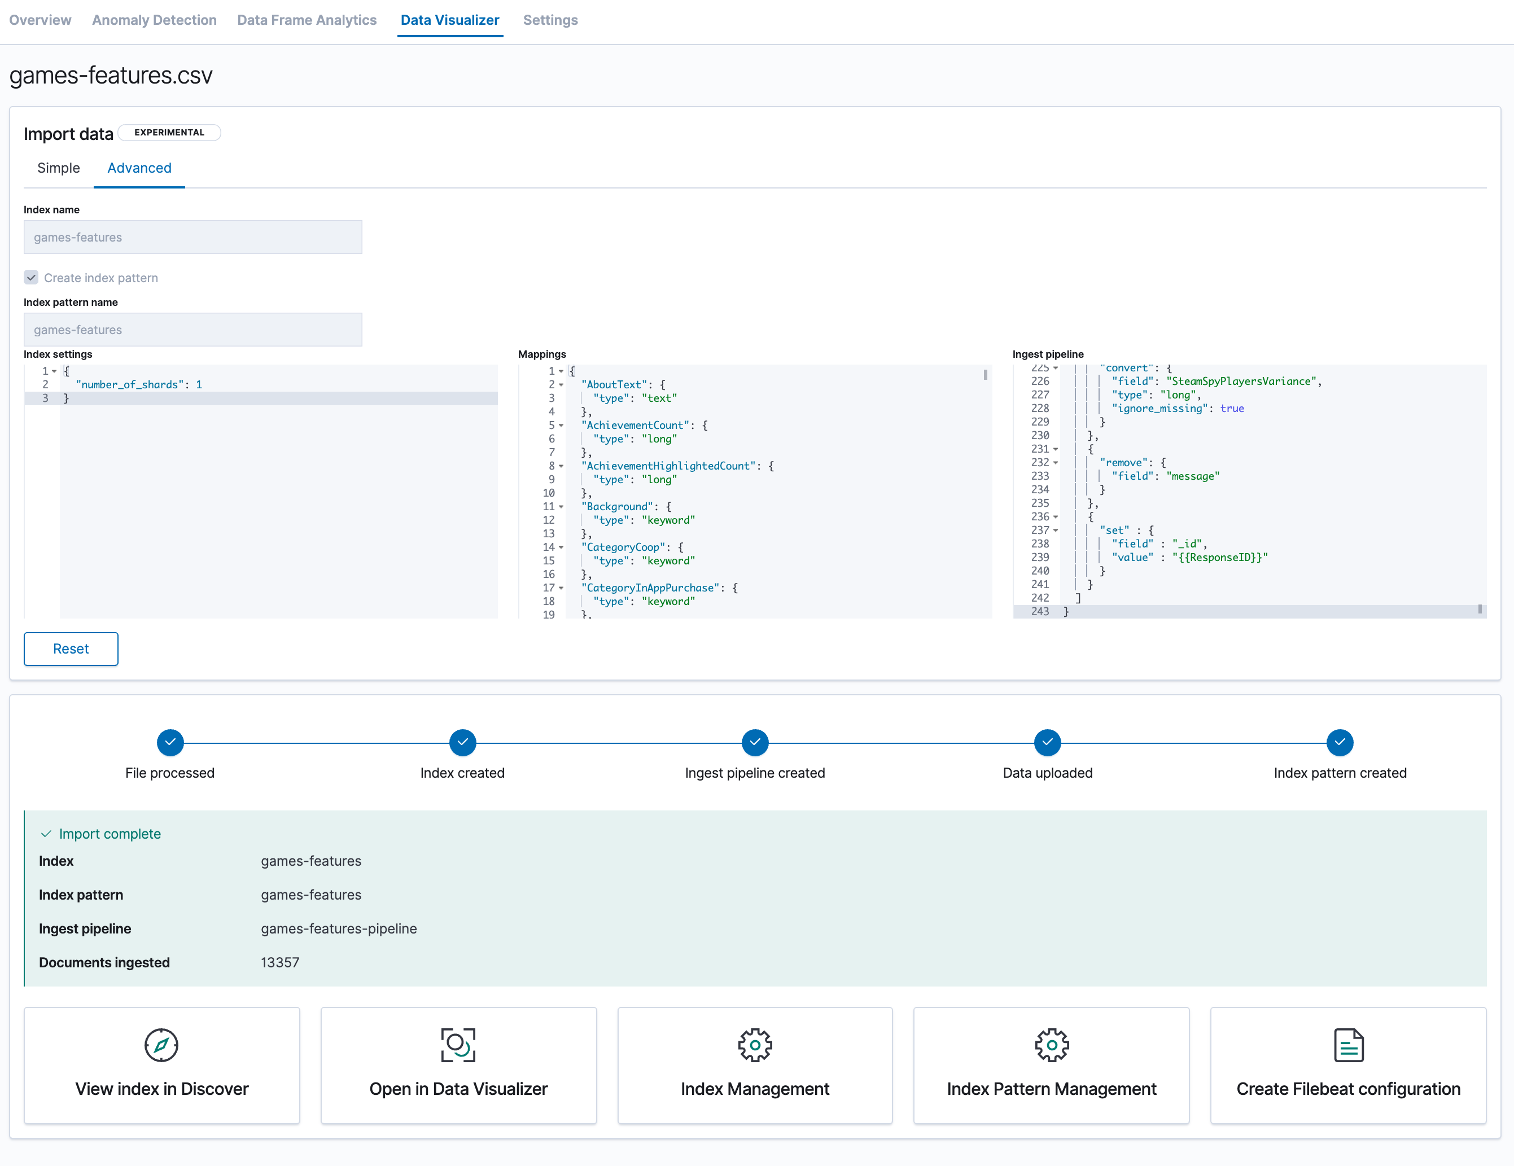Open the Anomaly Detection tab
The height and width of the screenshot is (1166, 1514).
[x=154, y=20]
